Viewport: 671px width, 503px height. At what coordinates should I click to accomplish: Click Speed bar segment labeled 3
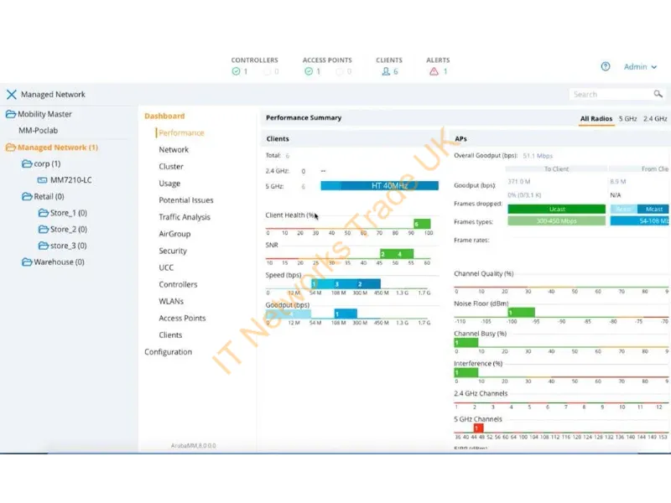[338, 284]
